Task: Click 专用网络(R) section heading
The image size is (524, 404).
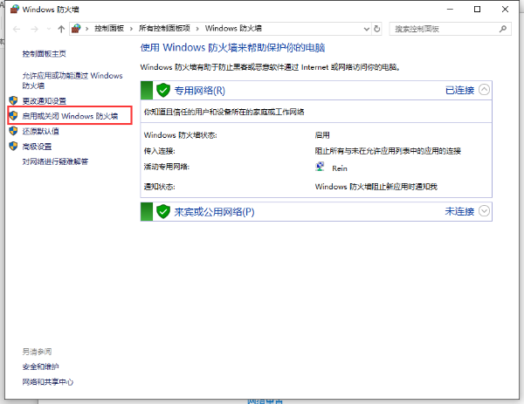Action: click(x=200, y=91)
